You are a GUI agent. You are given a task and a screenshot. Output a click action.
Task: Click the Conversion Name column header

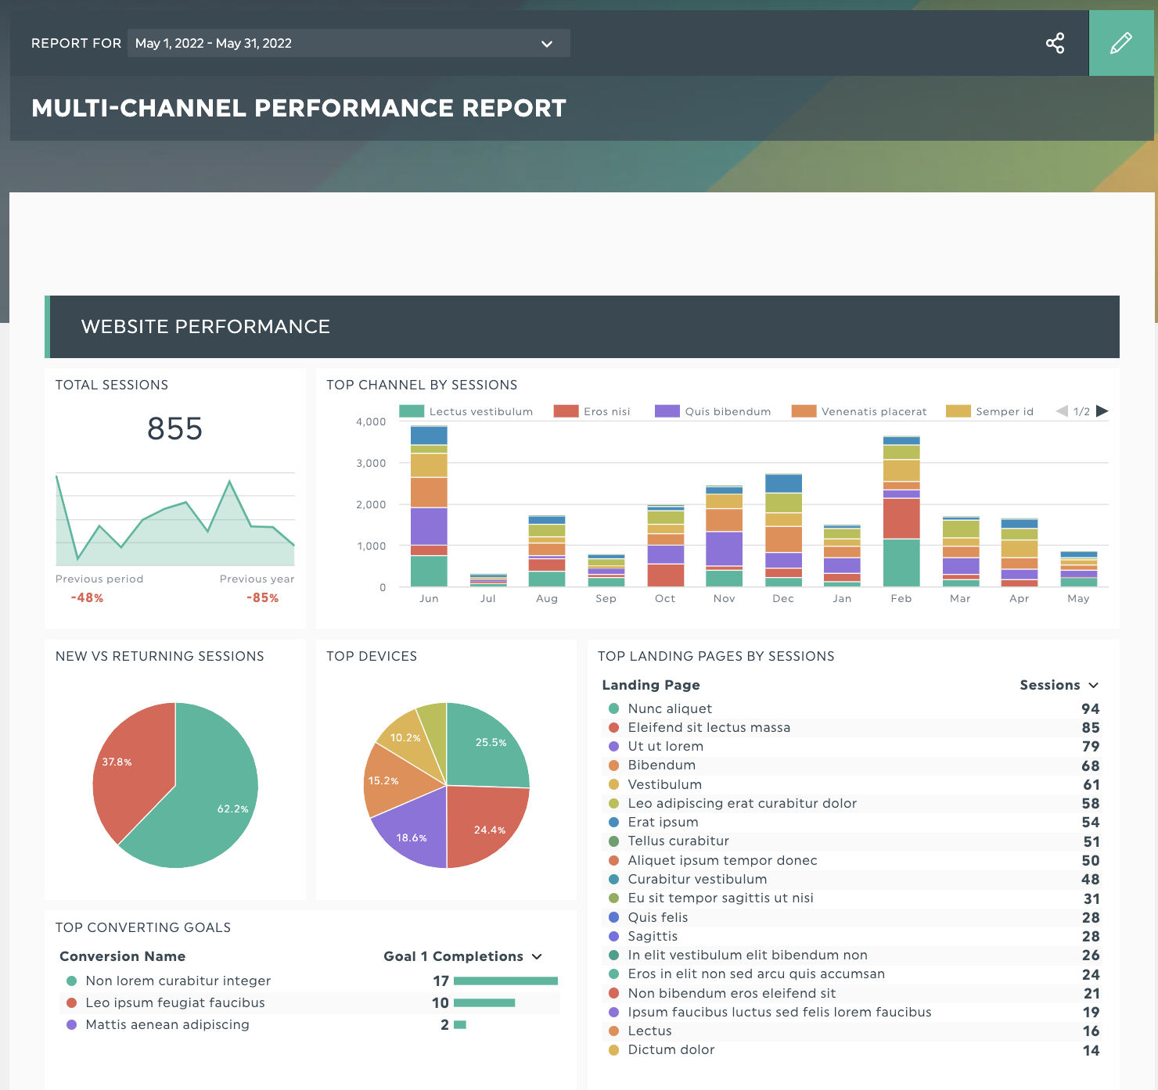(x=123, y=956)
